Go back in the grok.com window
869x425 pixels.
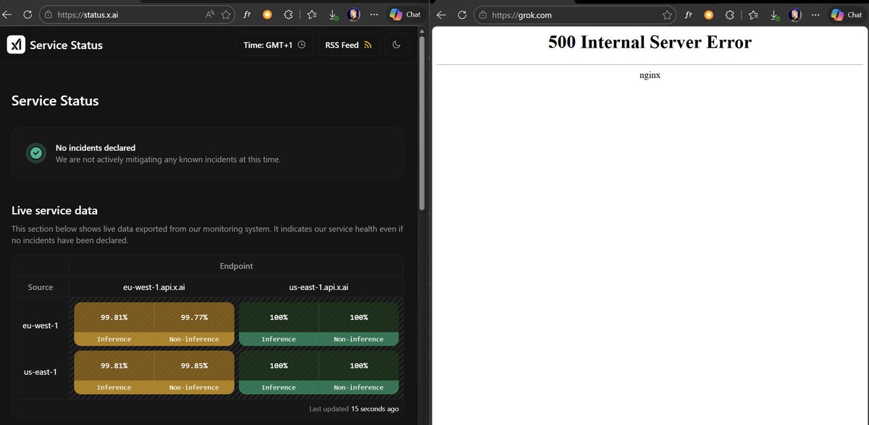pos(441,14)
